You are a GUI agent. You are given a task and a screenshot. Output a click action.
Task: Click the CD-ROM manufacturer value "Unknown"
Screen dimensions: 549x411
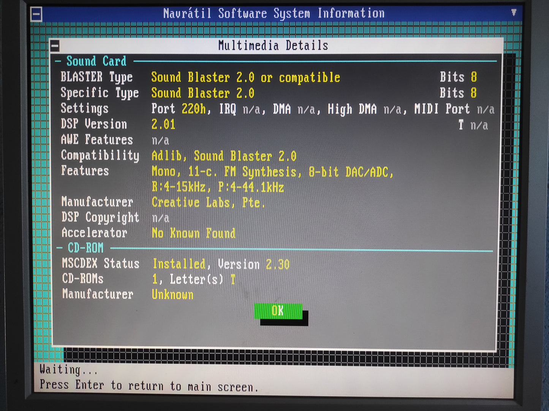173,295
